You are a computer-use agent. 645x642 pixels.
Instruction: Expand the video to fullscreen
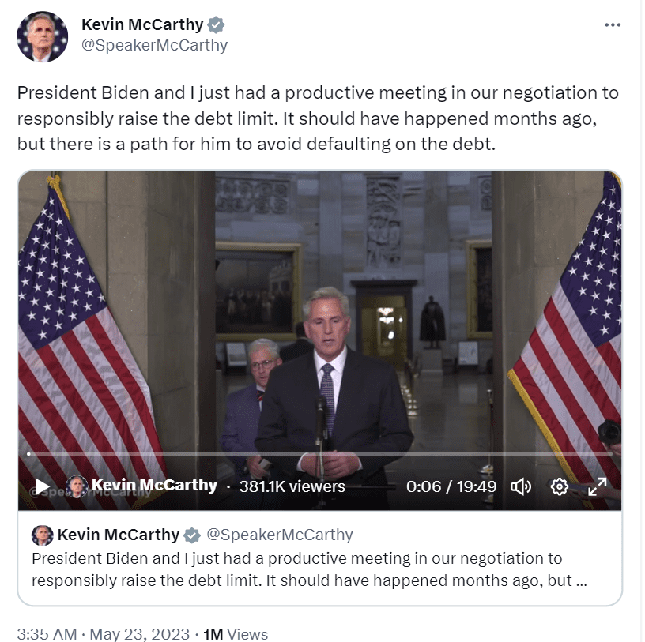(x=599, y=487)
